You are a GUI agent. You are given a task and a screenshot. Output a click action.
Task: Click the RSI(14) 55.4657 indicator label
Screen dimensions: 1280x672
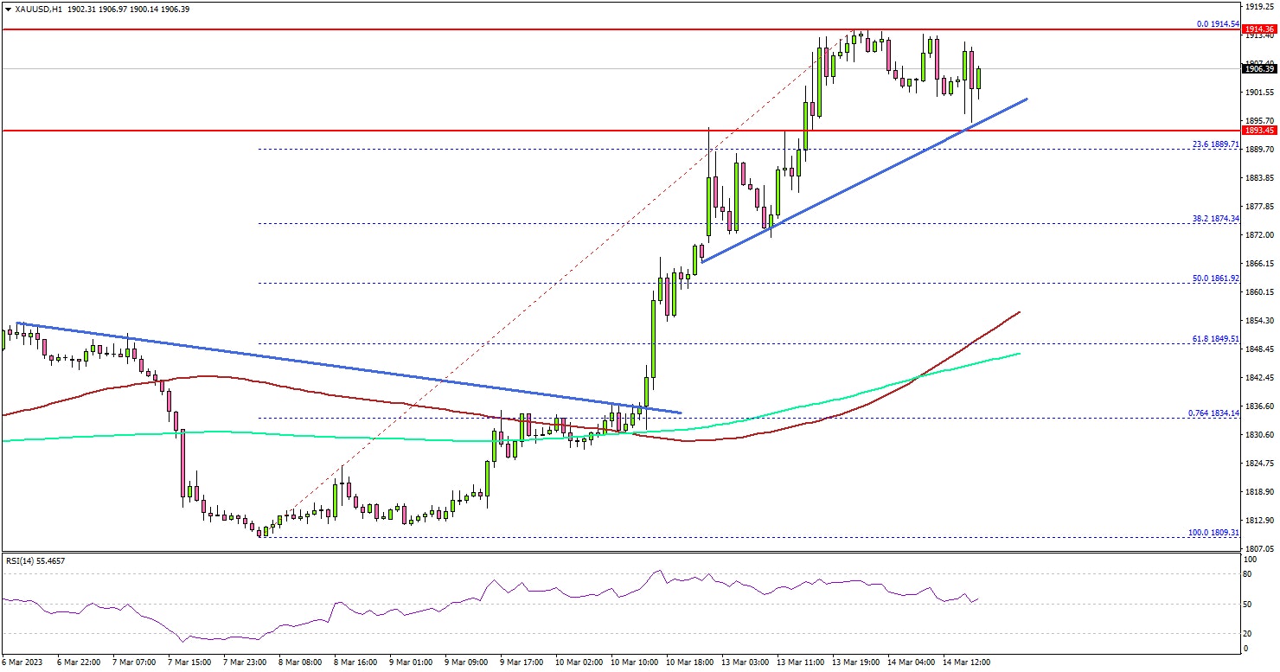[x=35, y=561]
